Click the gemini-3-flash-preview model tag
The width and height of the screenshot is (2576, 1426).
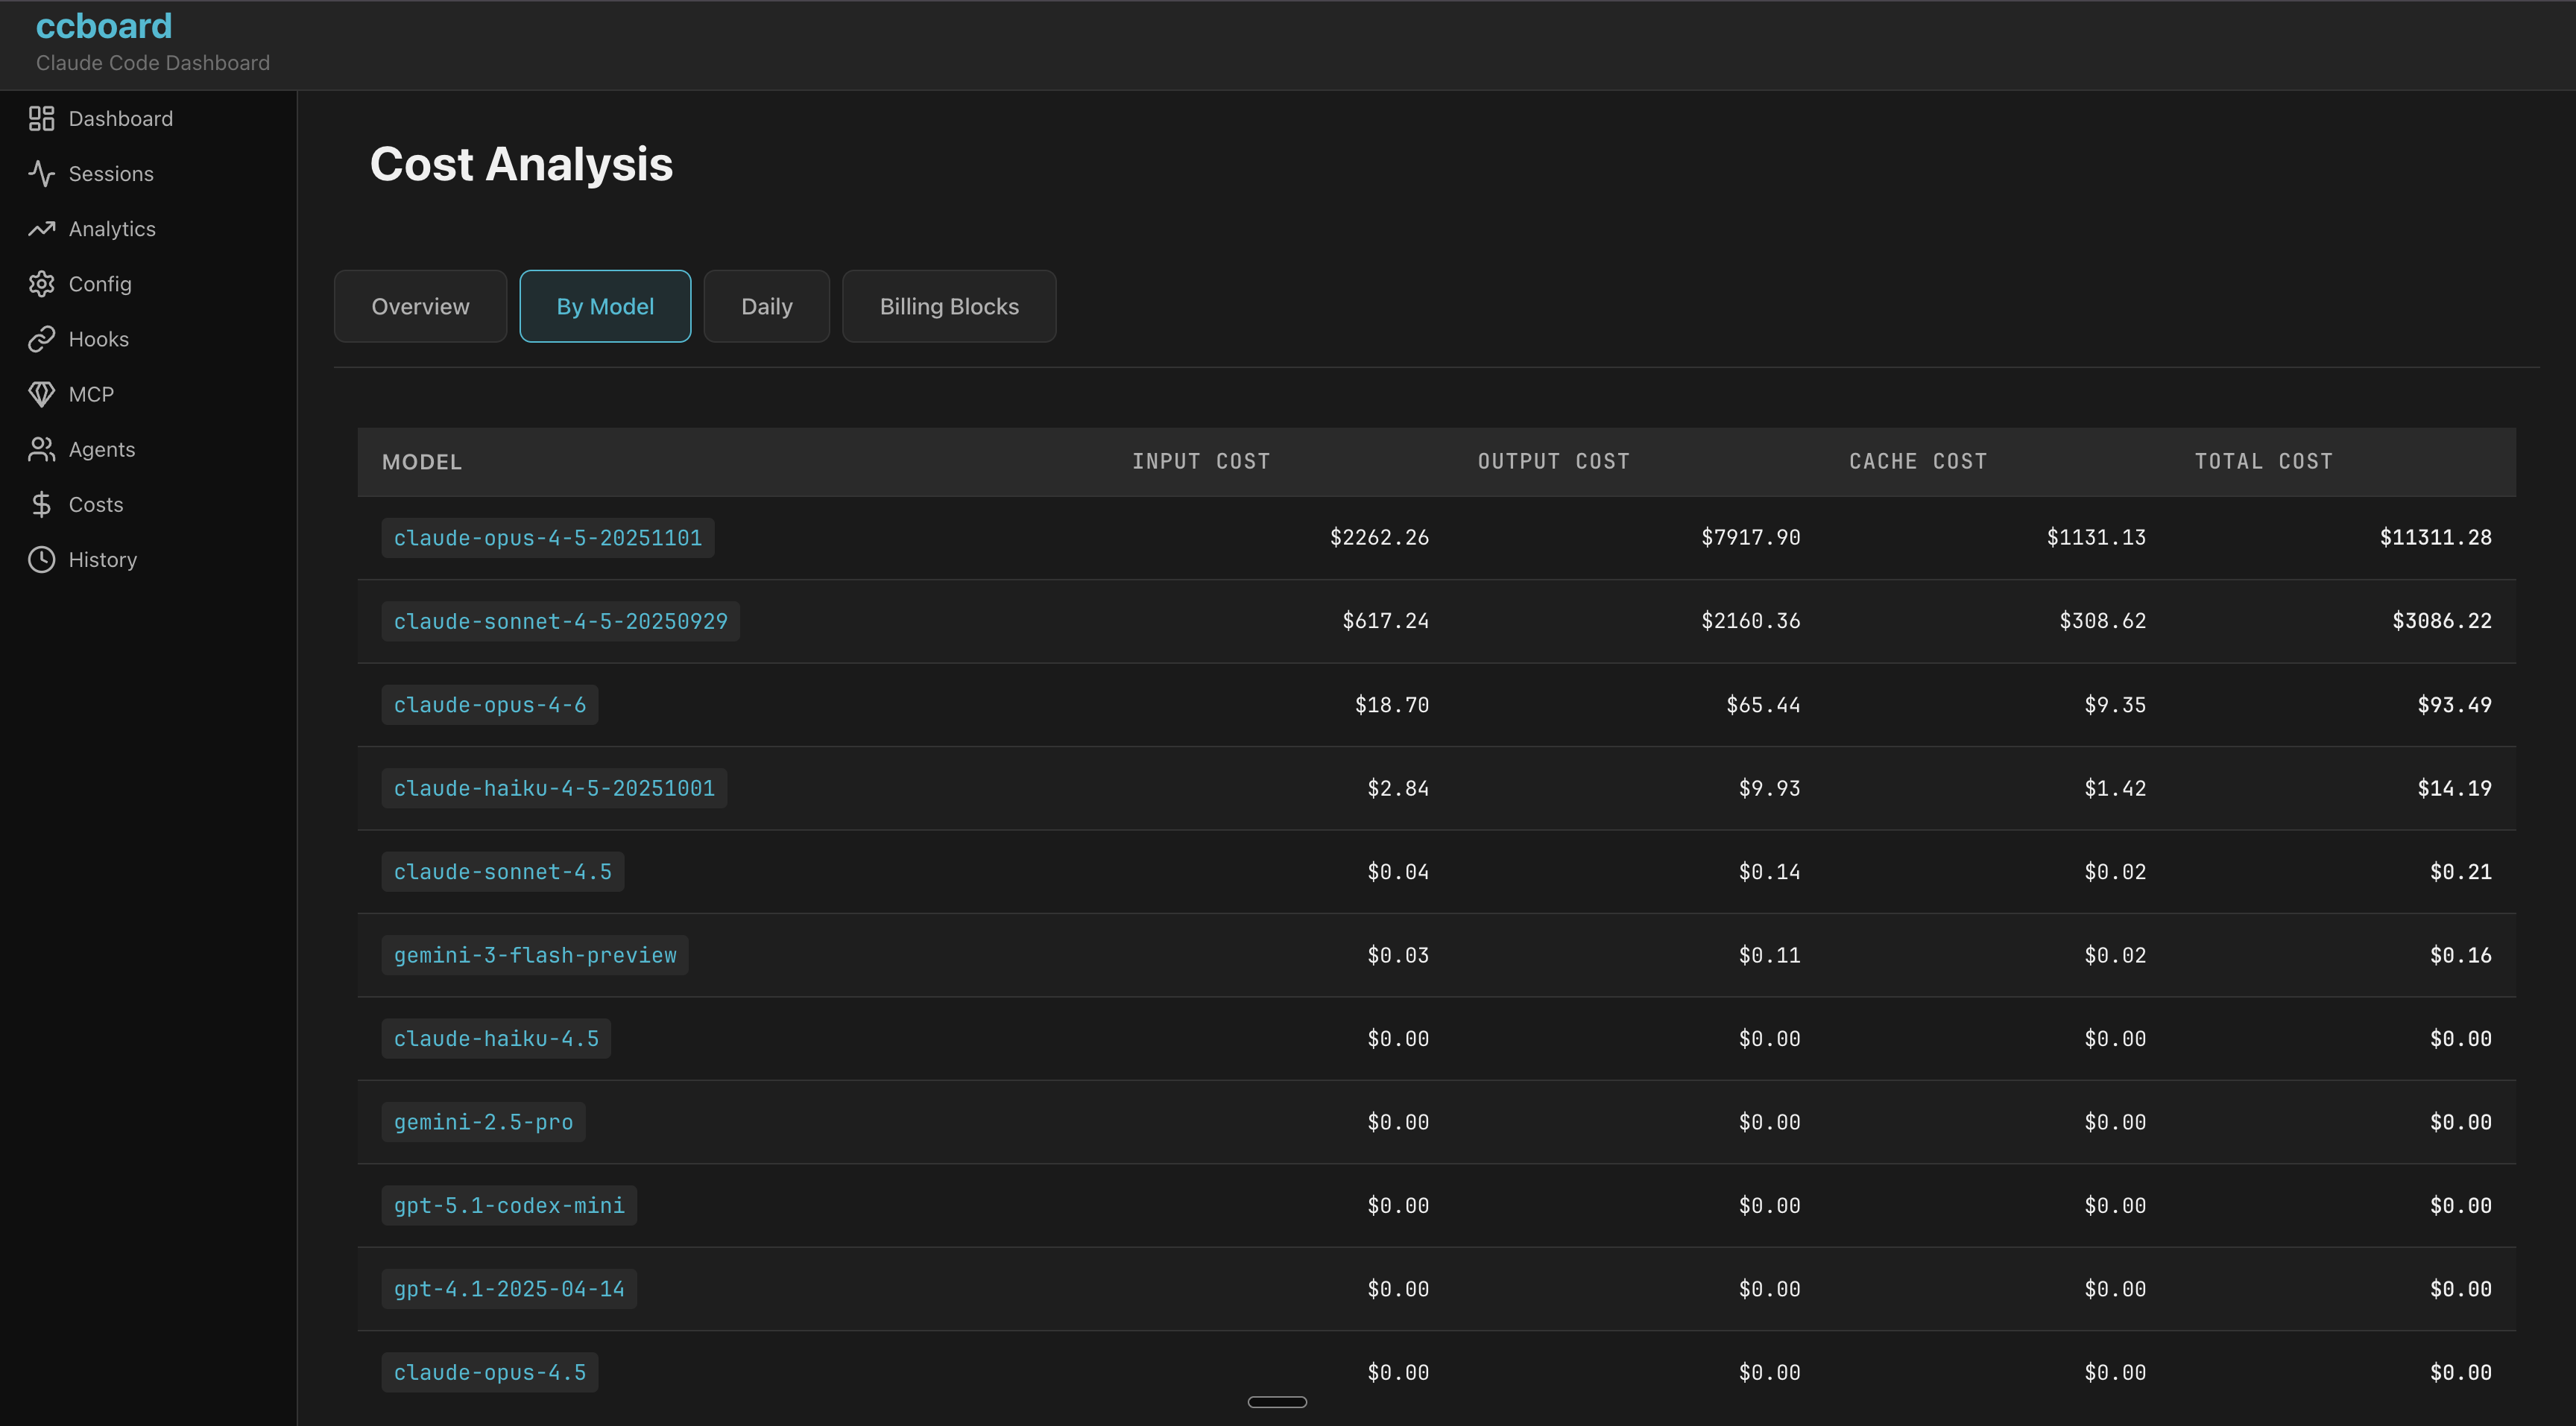click(534, 955)
